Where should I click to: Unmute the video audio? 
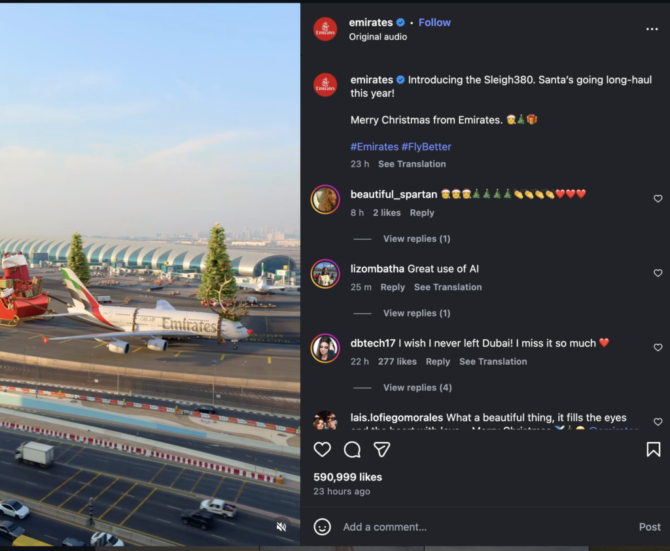(281, 527)
